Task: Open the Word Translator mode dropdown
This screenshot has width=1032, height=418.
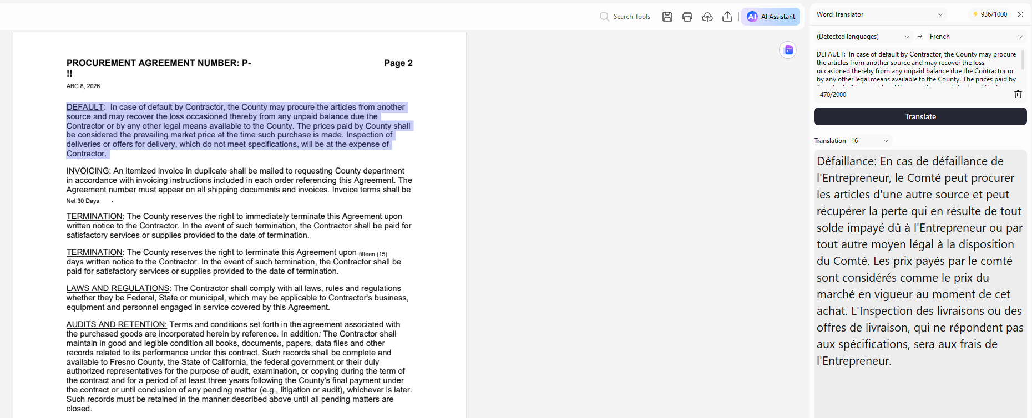Action: click(x=879, y=14)
